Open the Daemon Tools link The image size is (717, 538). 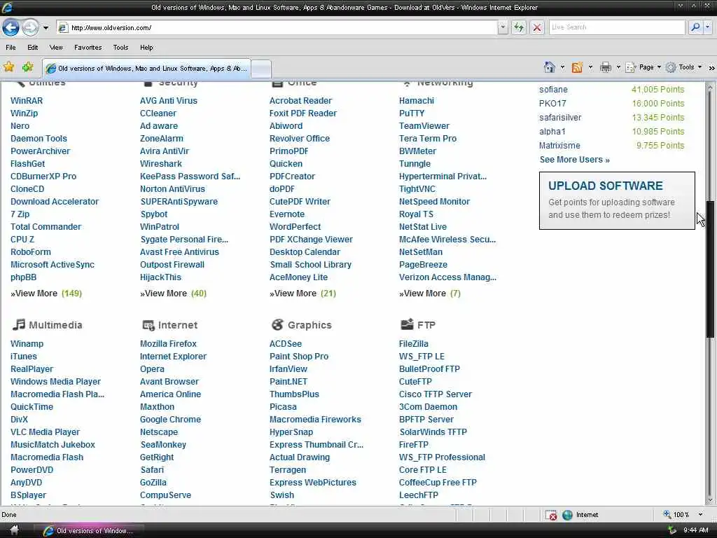pyautogui.click(x=39, y=138)
